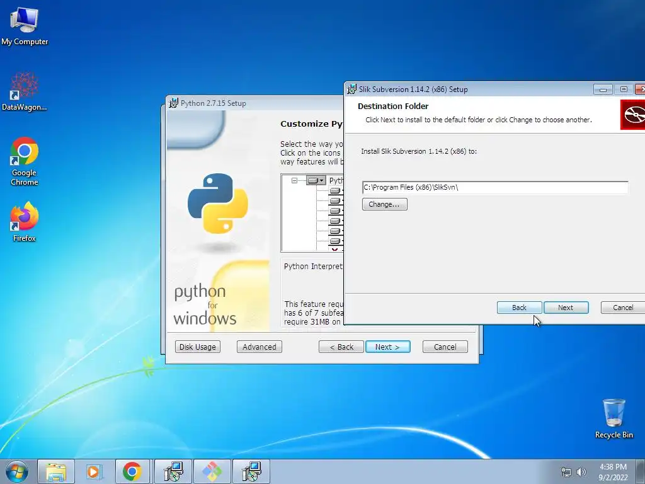Focus the SlikSvn destination folder field
Screen dimensions: 645x484
tap(495, 187)
